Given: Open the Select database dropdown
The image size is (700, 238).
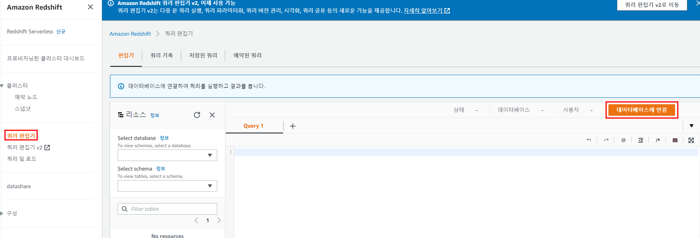Looking at the screenshot, I should 167,155.
